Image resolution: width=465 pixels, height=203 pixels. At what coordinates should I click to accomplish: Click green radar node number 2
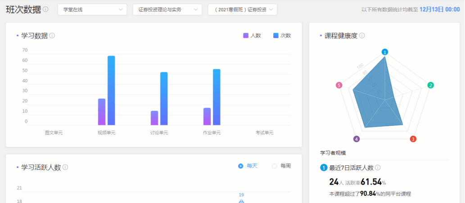pyautogui.click(x=430, y=85)
